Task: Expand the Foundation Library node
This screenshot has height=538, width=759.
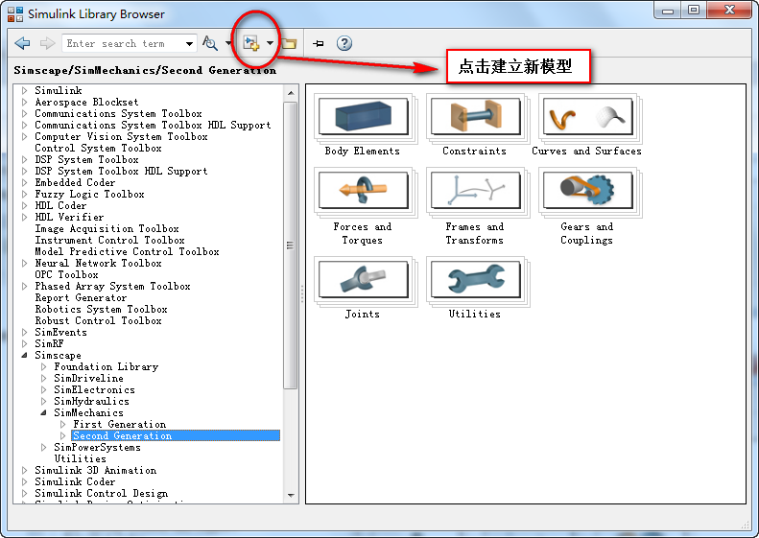Action: [x=43, y=366]
